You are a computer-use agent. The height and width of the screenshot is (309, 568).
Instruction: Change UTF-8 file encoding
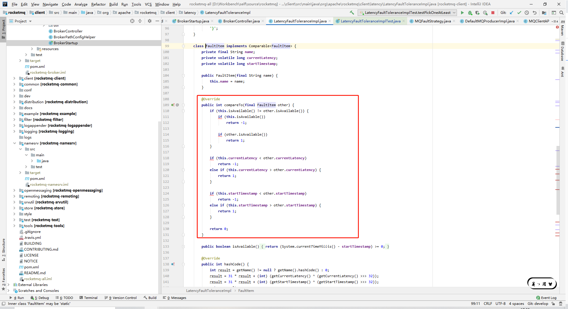[x=500, y=304]
